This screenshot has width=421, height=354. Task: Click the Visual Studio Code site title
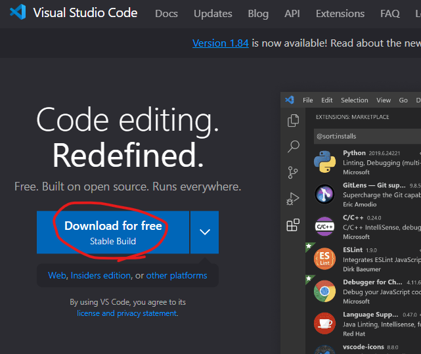(x=85, y=12)
